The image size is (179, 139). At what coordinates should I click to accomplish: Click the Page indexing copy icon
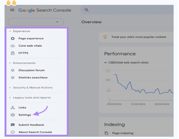pos(106,133)
